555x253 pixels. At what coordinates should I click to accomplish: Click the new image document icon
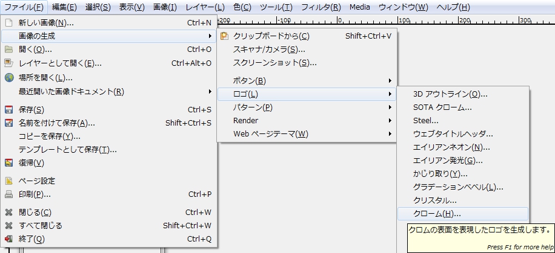pyautogui.click(x=8, y=23)
